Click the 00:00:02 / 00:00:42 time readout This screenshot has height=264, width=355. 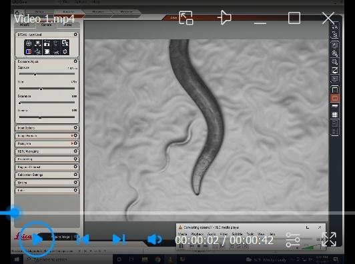click(224, 240)
